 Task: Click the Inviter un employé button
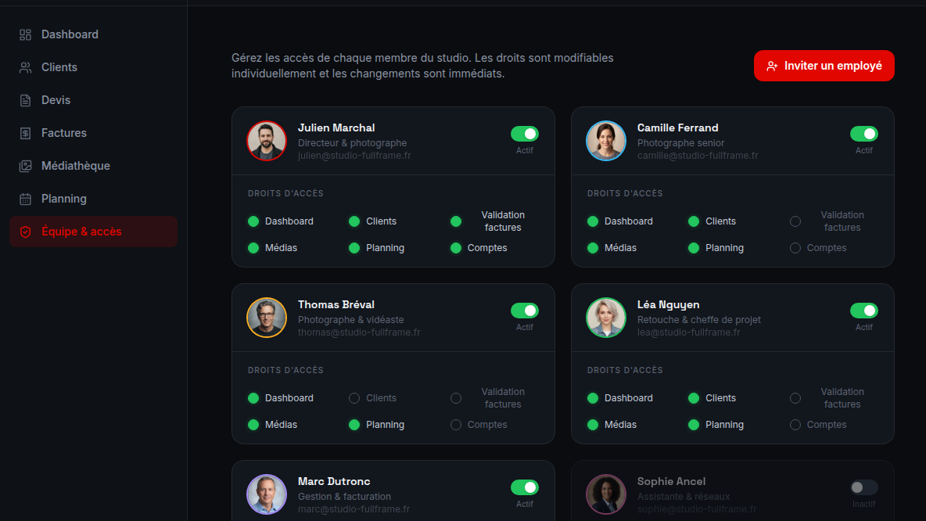[824, 66]
